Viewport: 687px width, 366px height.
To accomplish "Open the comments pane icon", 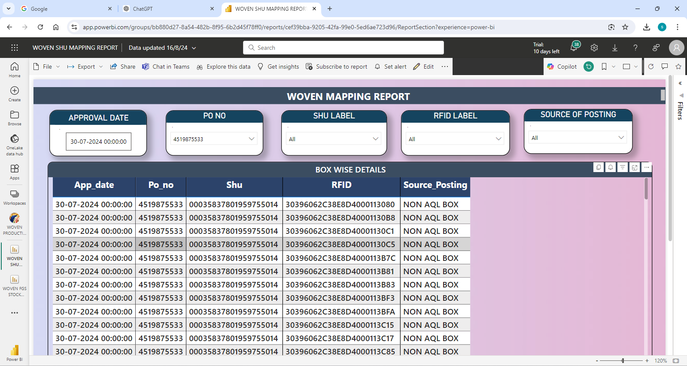I will coord(665,67).
